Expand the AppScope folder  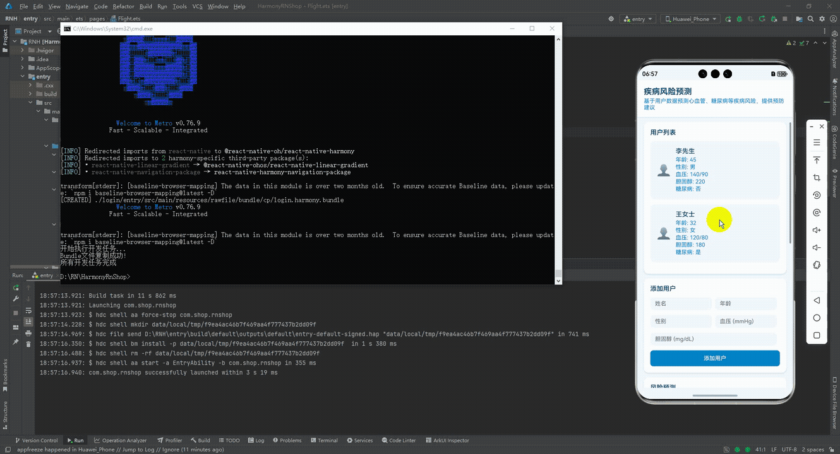(23, 68)
